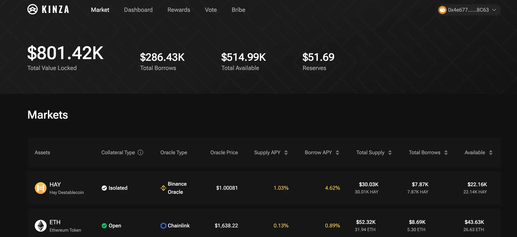Click the green Open status check icon

point(104,226)
